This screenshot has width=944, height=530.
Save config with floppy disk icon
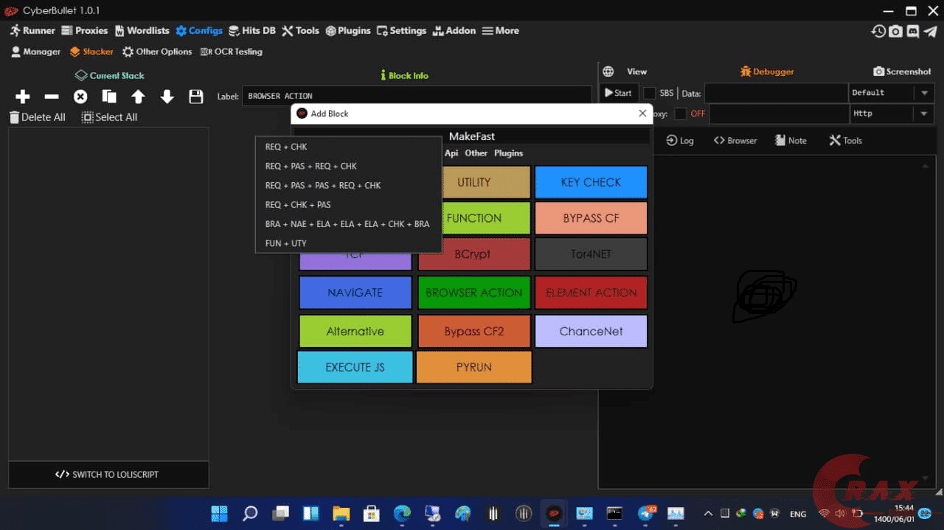196,97
